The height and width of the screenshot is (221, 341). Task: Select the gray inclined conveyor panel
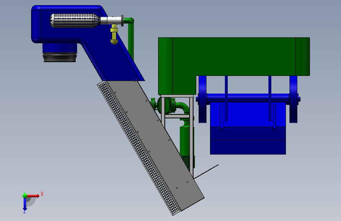(156, 145)
